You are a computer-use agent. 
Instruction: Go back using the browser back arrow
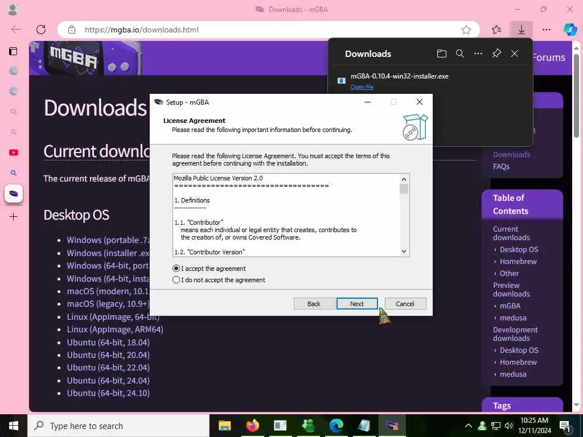click(x=16, y=30)
